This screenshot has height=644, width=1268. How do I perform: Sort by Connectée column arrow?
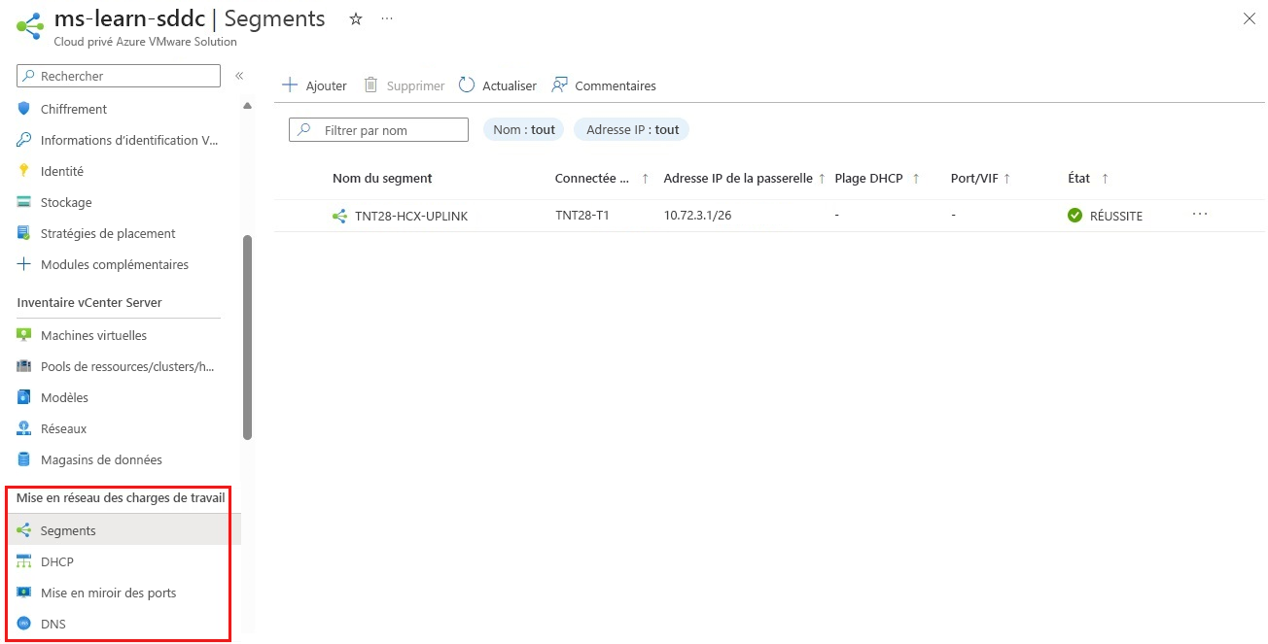(645, 179)
